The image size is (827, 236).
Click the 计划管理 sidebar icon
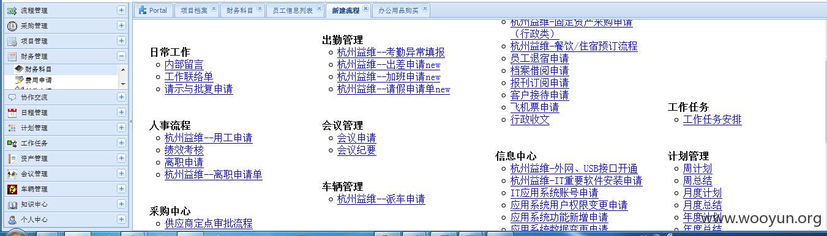[x=12, y=128]
